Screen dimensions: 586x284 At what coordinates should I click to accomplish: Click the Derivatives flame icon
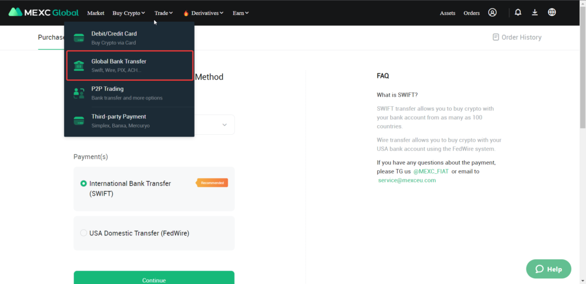(186, 13)
